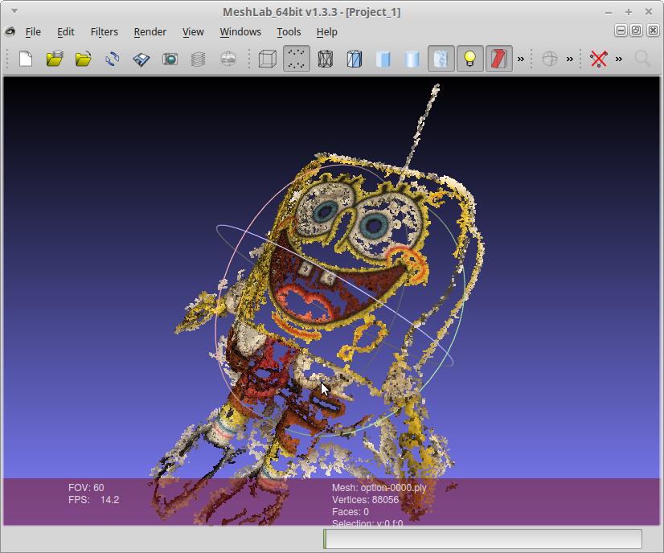Open the Render menu
This screenshot has height=553, width=664.
(x=150, y=32)
